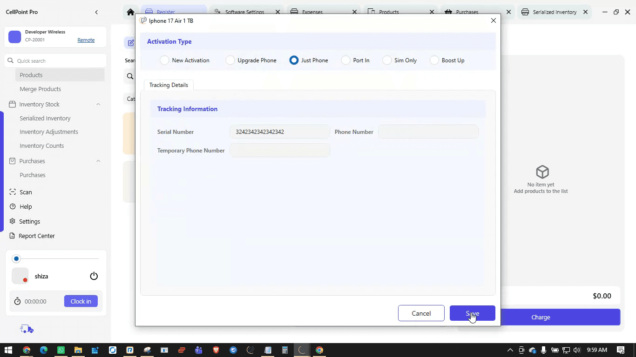Close the Iphone 17 Air dialog
This screenshot has width=636, height=357.
[x=494, y=20]
